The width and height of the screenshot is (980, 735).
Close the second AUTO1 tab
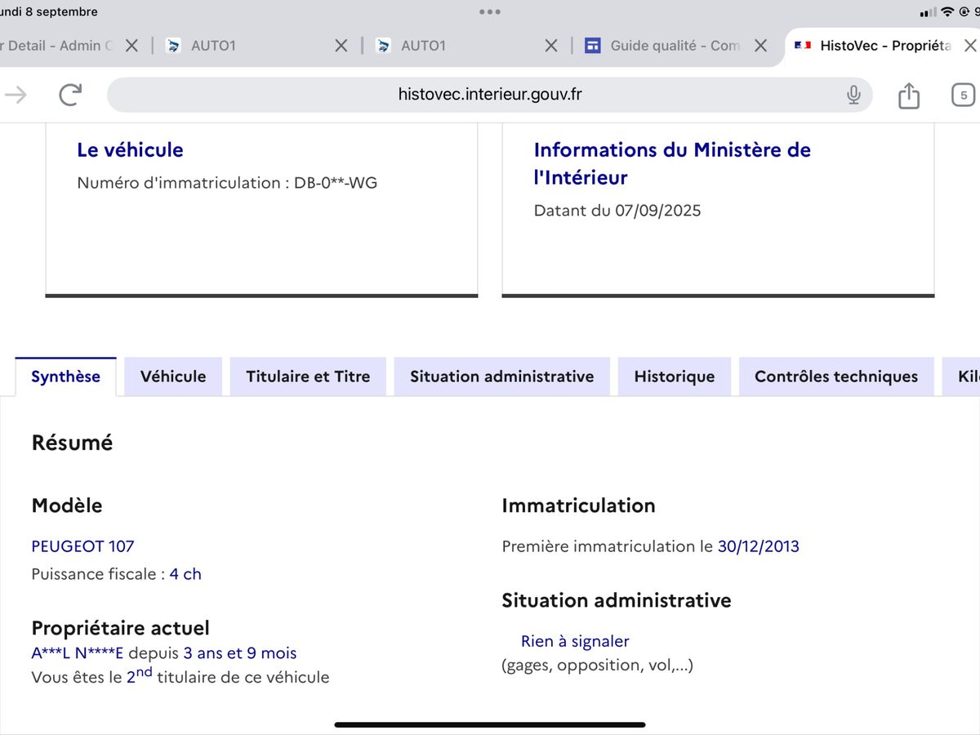(x=551, y=46)
